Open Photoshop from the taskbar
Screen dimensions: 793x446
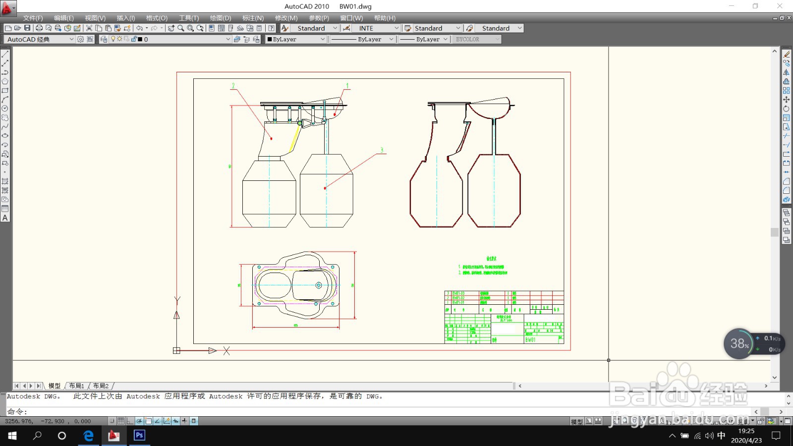(139, 436)
